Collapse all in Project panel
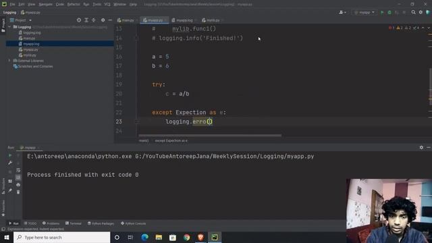This screenshot has width=432, height=243. point(93,20)
